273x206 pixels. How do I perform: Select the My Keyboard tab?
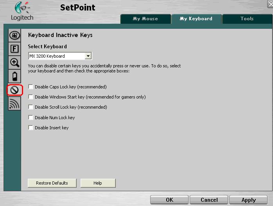point(196,19)
